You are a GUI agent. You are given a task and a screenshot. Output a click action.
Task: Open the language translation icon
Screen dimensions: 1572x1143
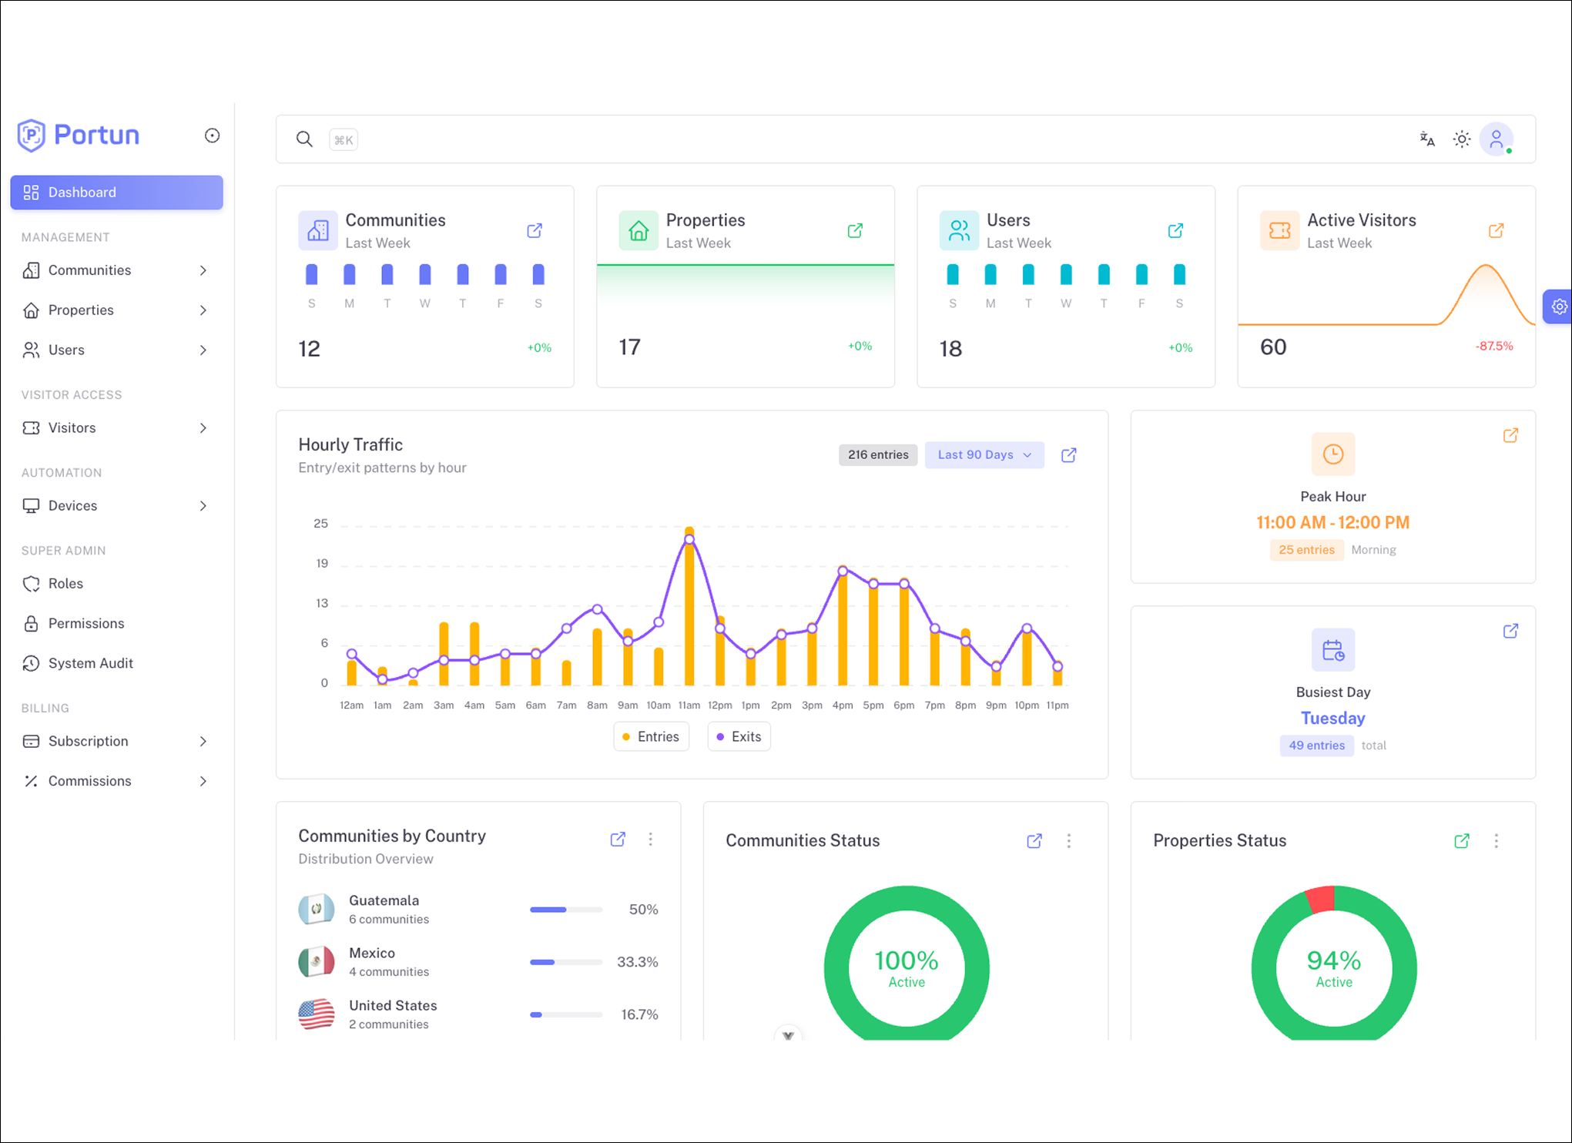click(1427, 139)
